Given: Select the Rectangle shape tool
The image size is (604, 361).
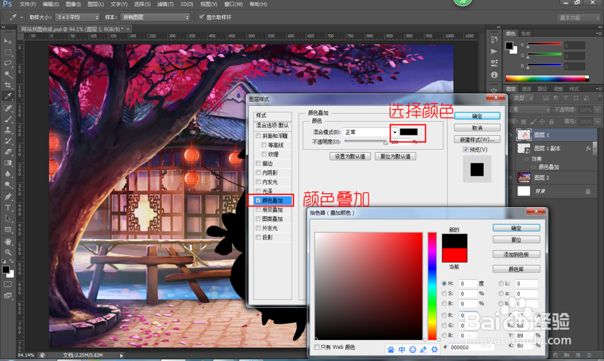Looking at the screenshot, I should tap(8, 230).
